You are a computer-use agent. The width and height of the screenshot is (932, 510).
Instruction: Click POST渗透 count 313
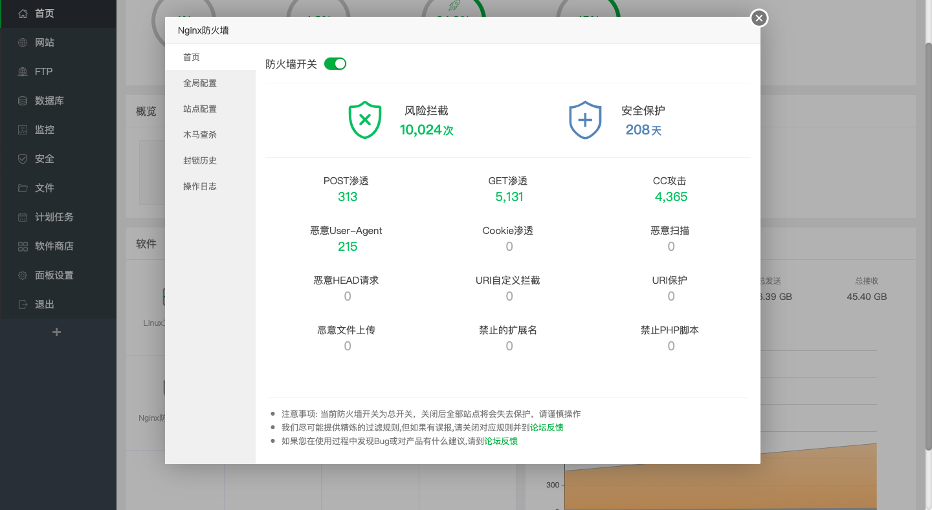click(x=348, y=197)
